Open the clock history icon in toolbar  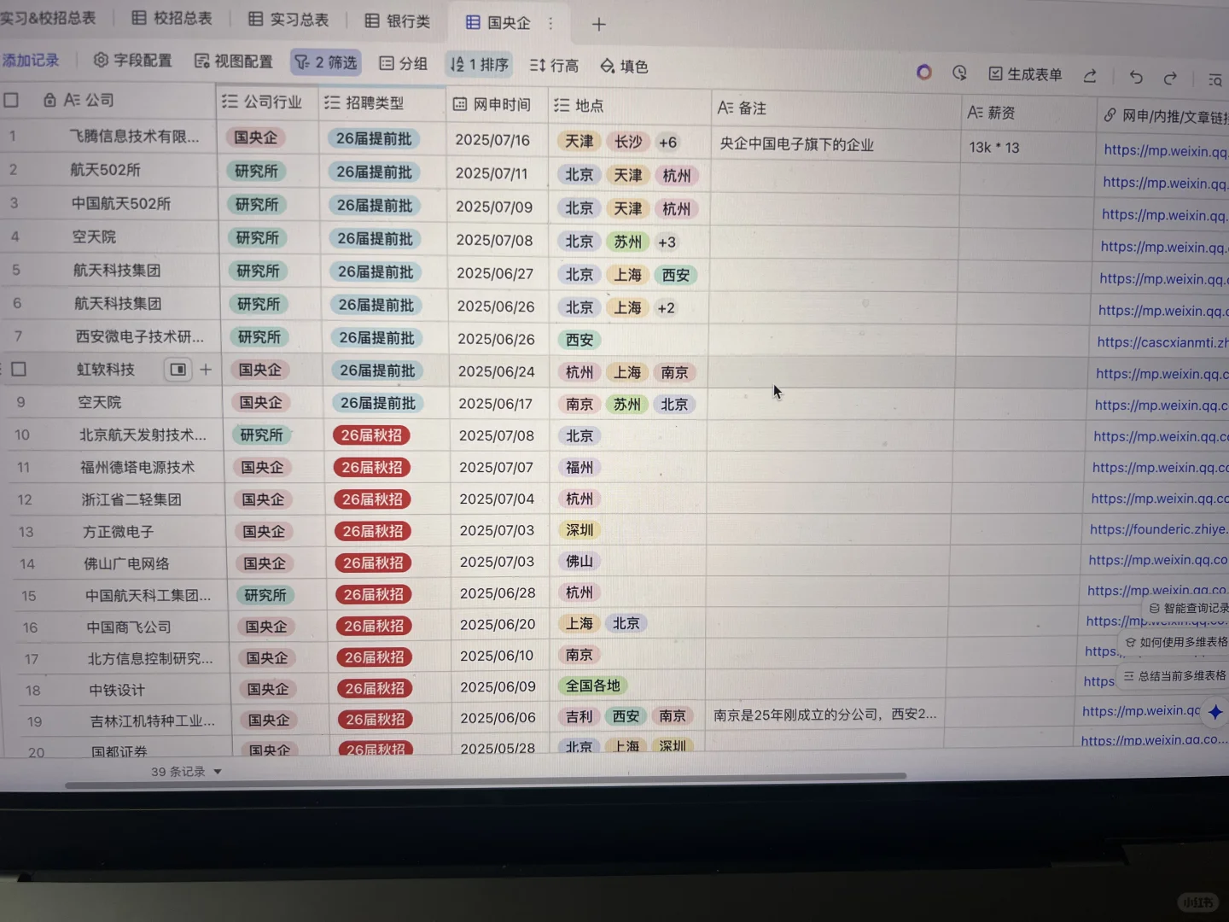pos(959,73)
